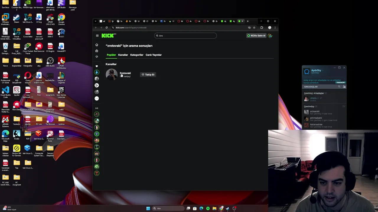Image resolution: width=378 pixels, height=212 pixels.
Task: Open the Kick sidebar hamburger menu
Action: tap(97, 36)
